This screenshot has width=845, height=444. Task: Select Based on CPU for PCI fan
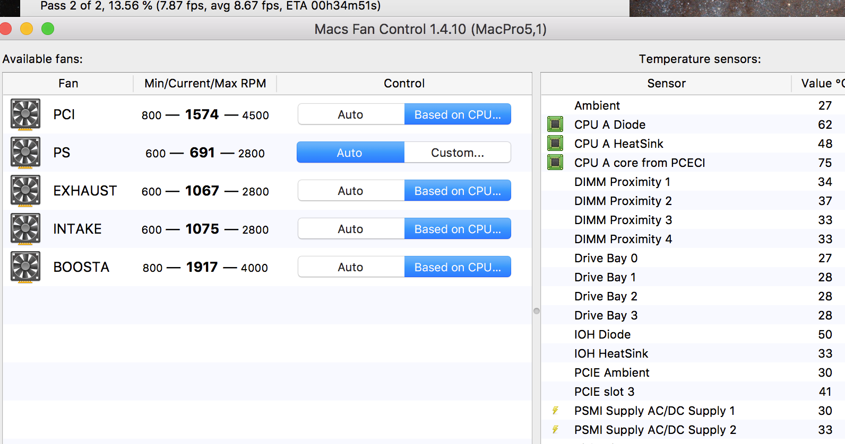[x=458, y=114]
